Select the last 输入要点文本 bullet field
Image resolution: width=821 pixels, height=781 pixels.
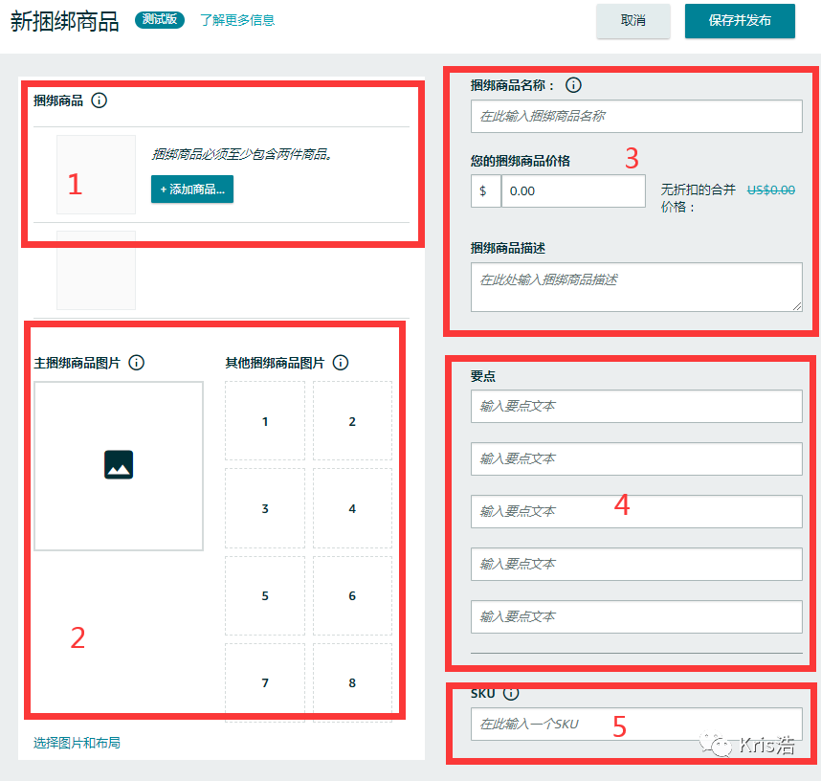[x=636, y=616]
